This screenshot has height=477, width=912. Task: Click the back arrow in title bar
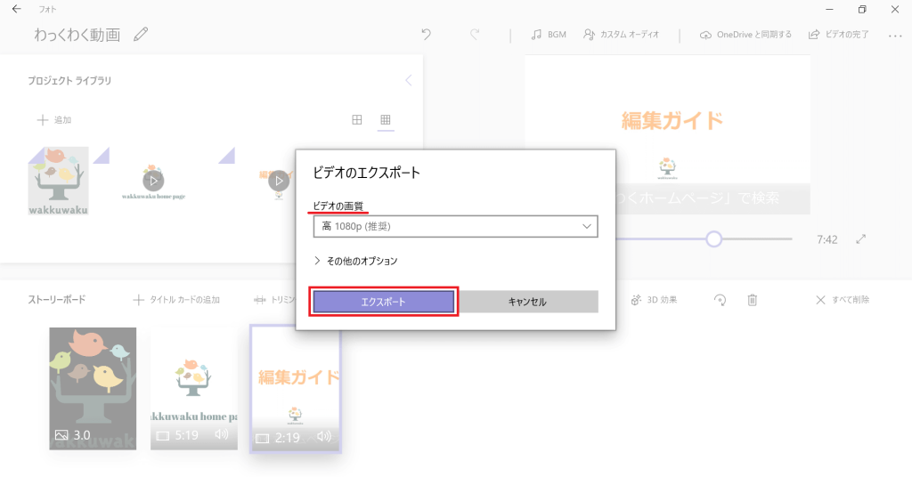(16, 9)
